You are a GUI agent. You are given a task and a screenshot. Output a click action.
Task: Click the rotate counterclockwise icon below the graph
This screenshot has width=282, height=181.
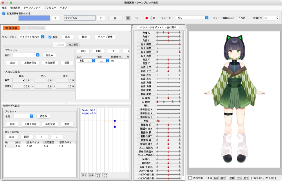point(98,175)
